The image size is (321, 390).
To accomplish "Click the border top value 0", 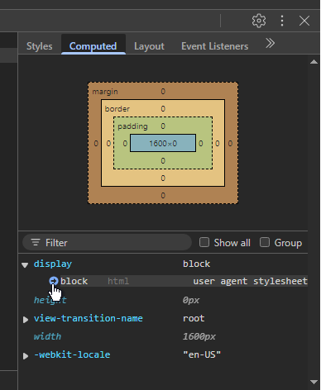I will (x=163, y=109).
